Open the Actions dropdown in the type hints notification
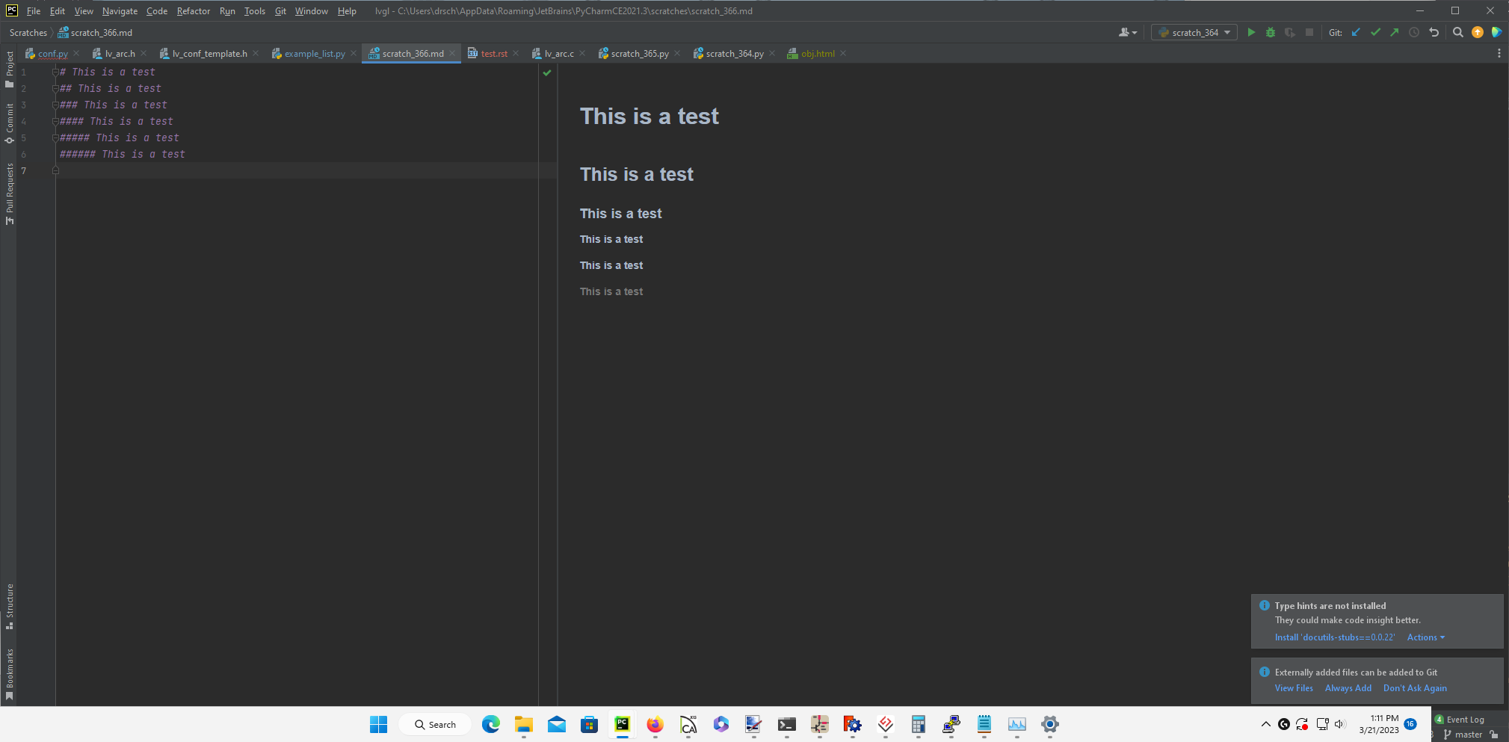 1425,637
